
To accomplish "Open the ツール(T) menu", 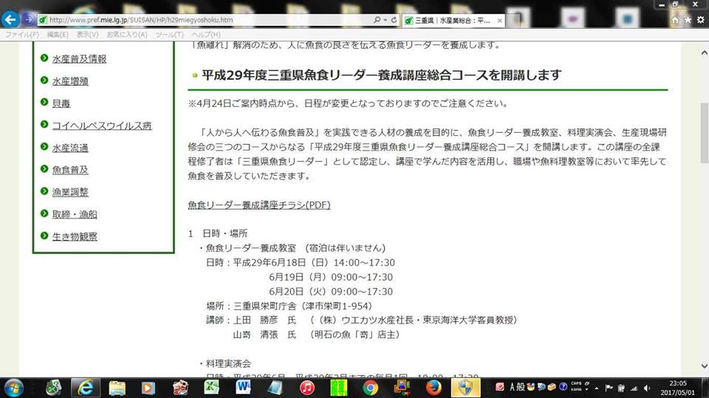I will click(170, 35).
